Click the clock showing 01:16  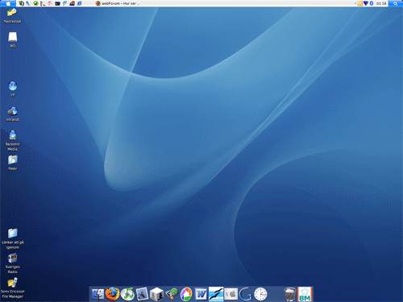point(381,3)
